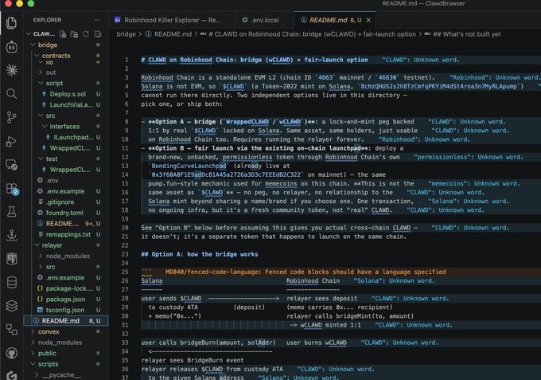Click editor line number 23

125,254
